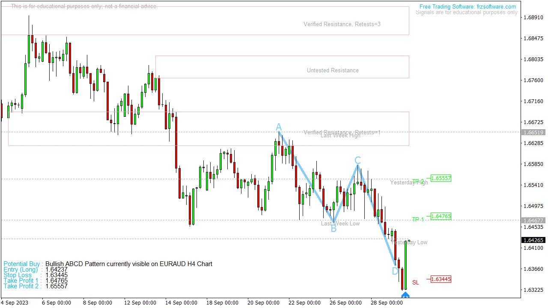The height and width of the screenshot is (308, 548).
Task: Click the TP 1 price tag 1.64765
Action: 441,216
